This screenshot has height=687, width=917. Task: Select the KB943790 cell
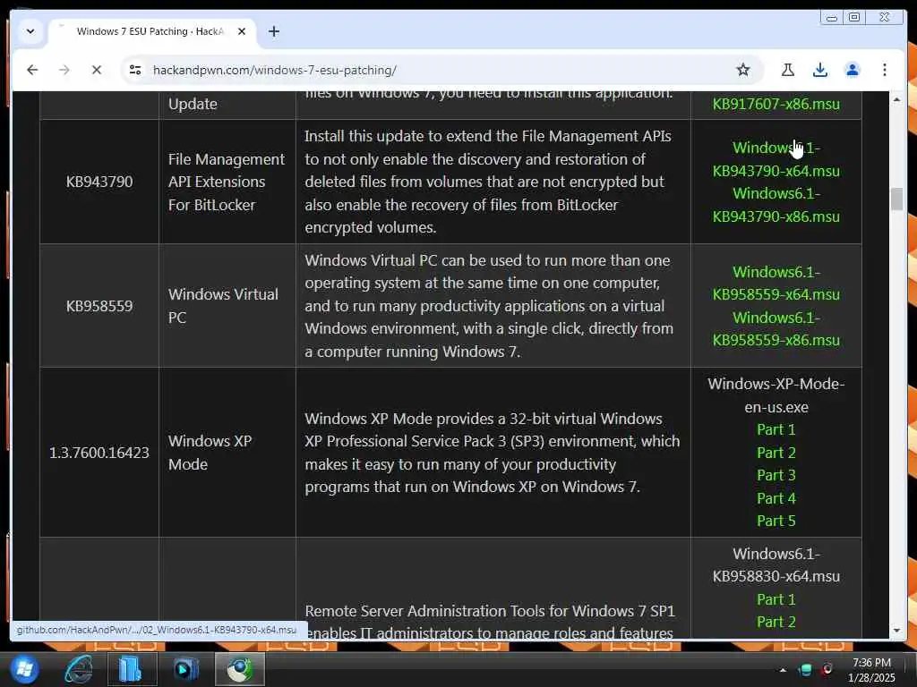click(x=99, y=182)
